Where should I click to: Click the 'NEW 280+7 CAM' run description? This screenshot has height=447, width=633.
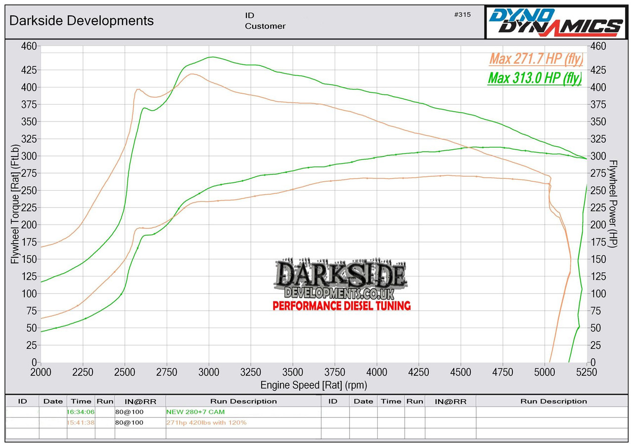coord(195,412)
